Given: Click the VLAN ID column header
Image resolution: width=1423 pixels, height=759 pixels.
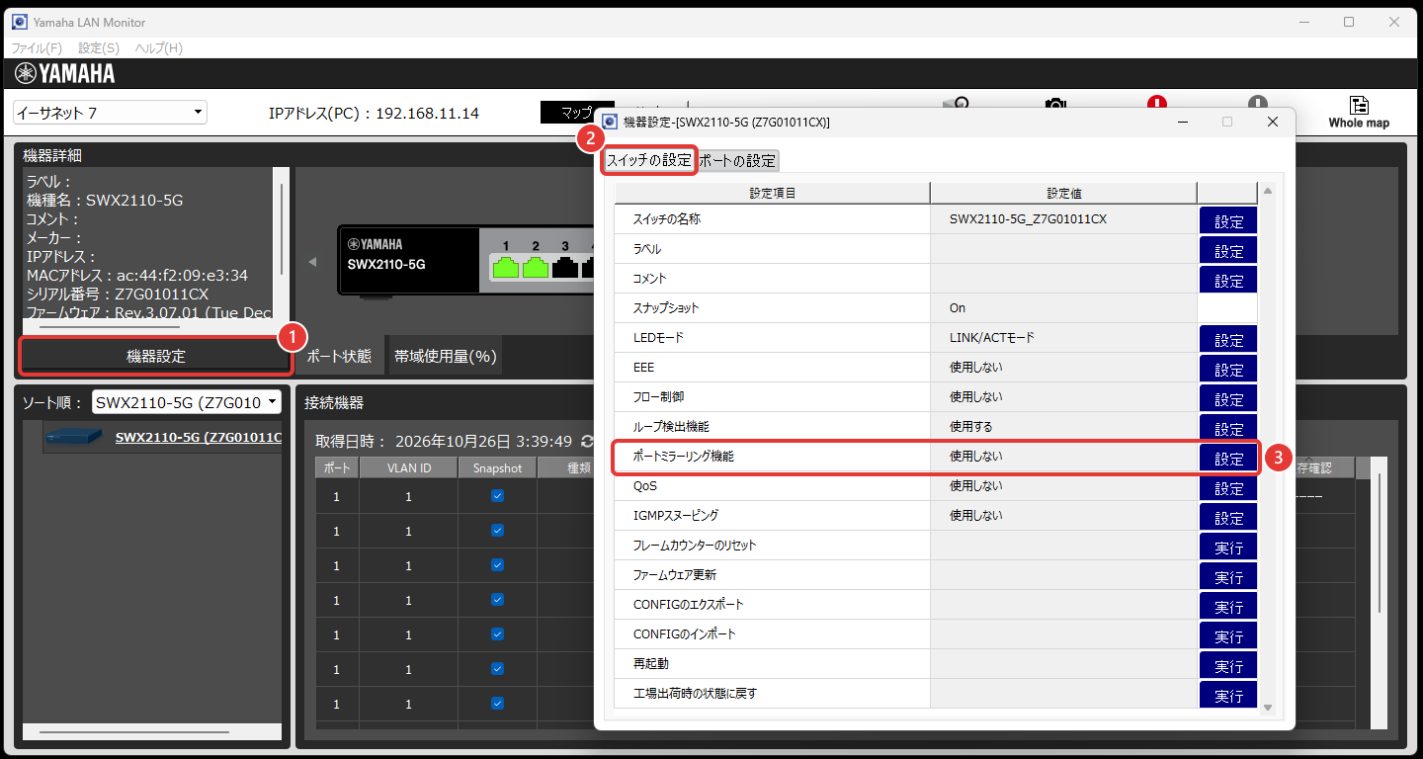Looking at the screenshot, I should (408, 468).
